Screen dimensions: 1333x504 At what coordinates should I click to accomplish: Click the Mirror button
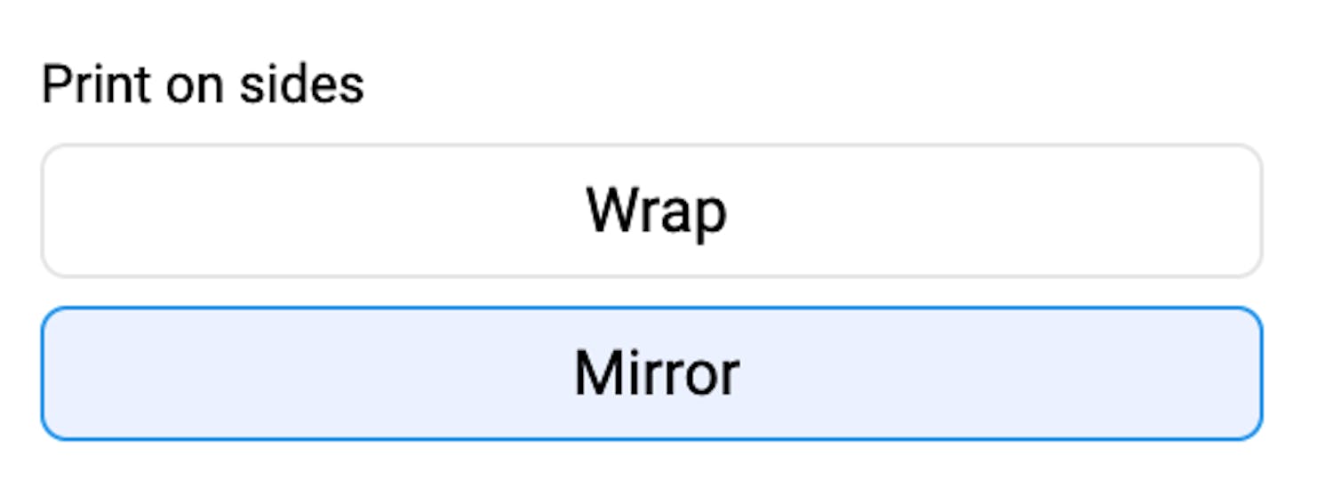pyautogui.click(x=651, y=373)
